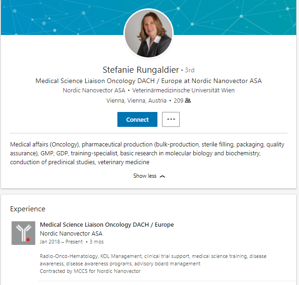This screenshot has height=285, width=299.
Task: Click Nordic Nanovector ASA in profile header
Action: 94,90
